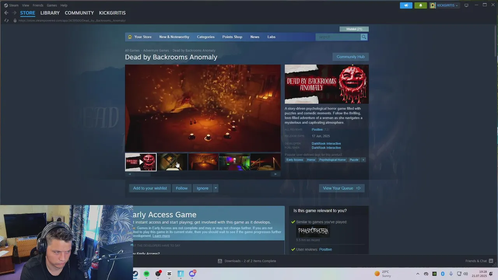
Task: Click the Your Store logo icon
Action: pos(130,37)
